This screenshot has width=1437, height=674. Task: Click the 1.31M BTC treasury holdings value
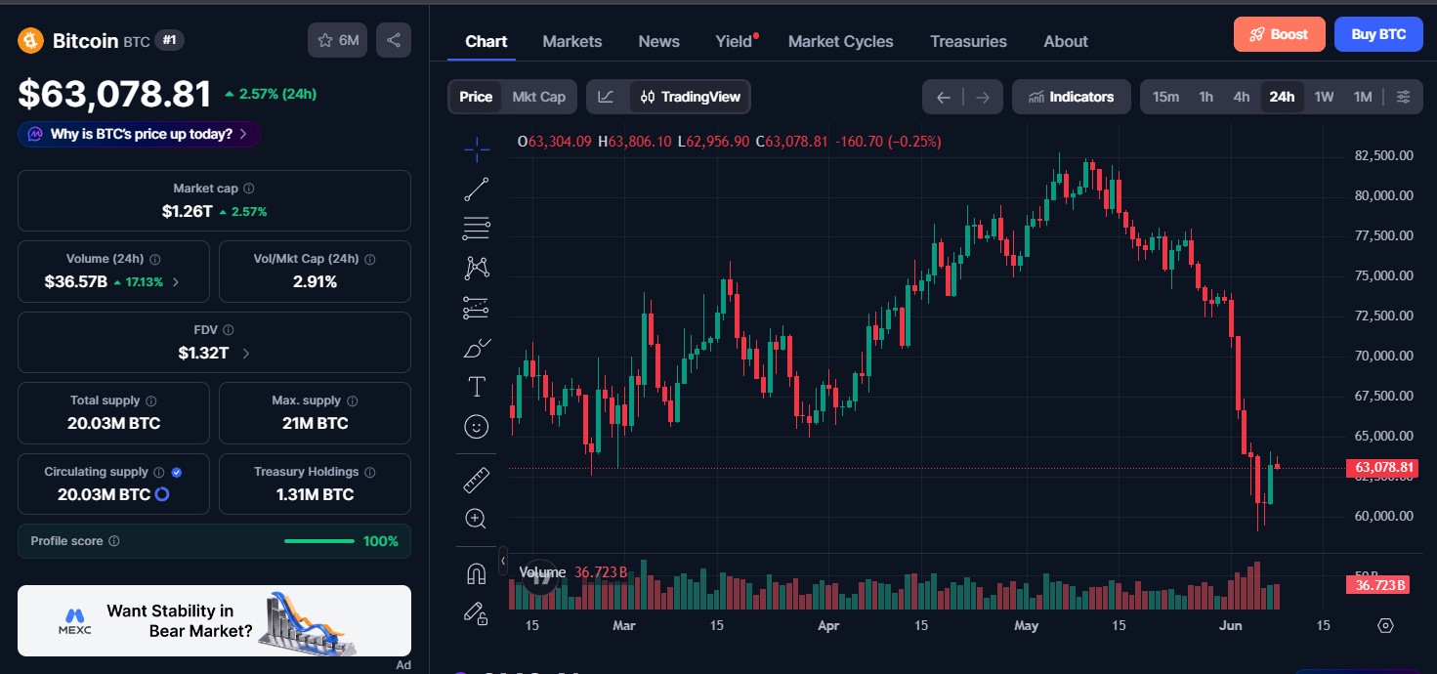point(315,494)
